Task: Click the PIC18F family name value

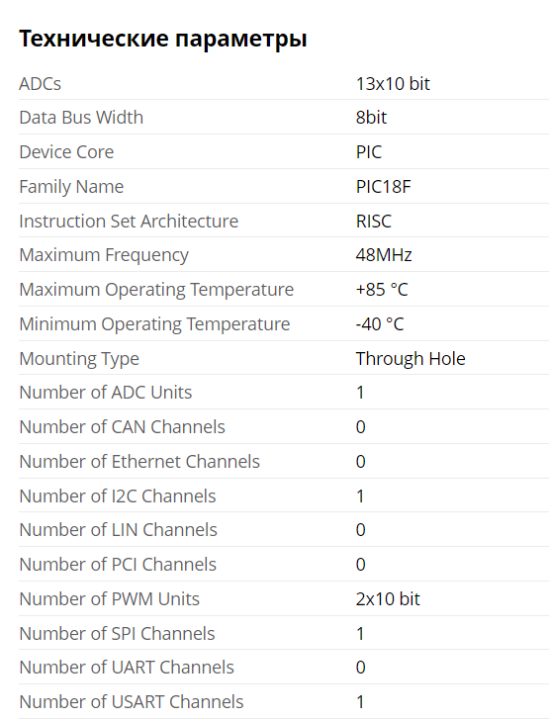Action: point(383,186)
